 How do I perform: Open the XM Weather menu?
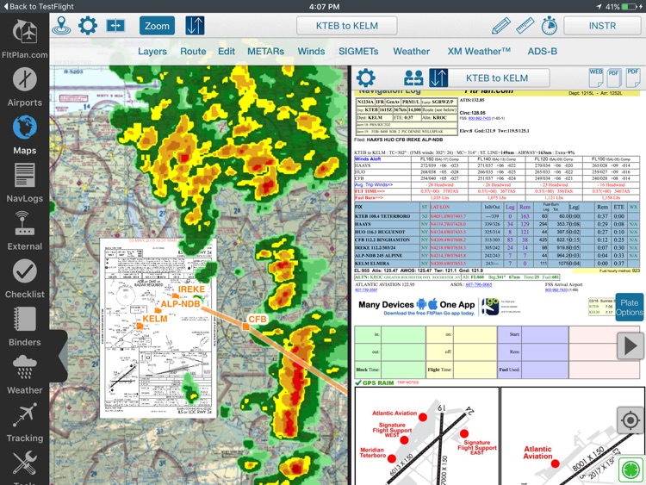click(x=479, y=51)
